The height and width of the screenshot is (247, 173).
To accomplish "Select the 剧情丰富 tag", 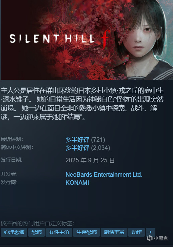I will 114,232.
